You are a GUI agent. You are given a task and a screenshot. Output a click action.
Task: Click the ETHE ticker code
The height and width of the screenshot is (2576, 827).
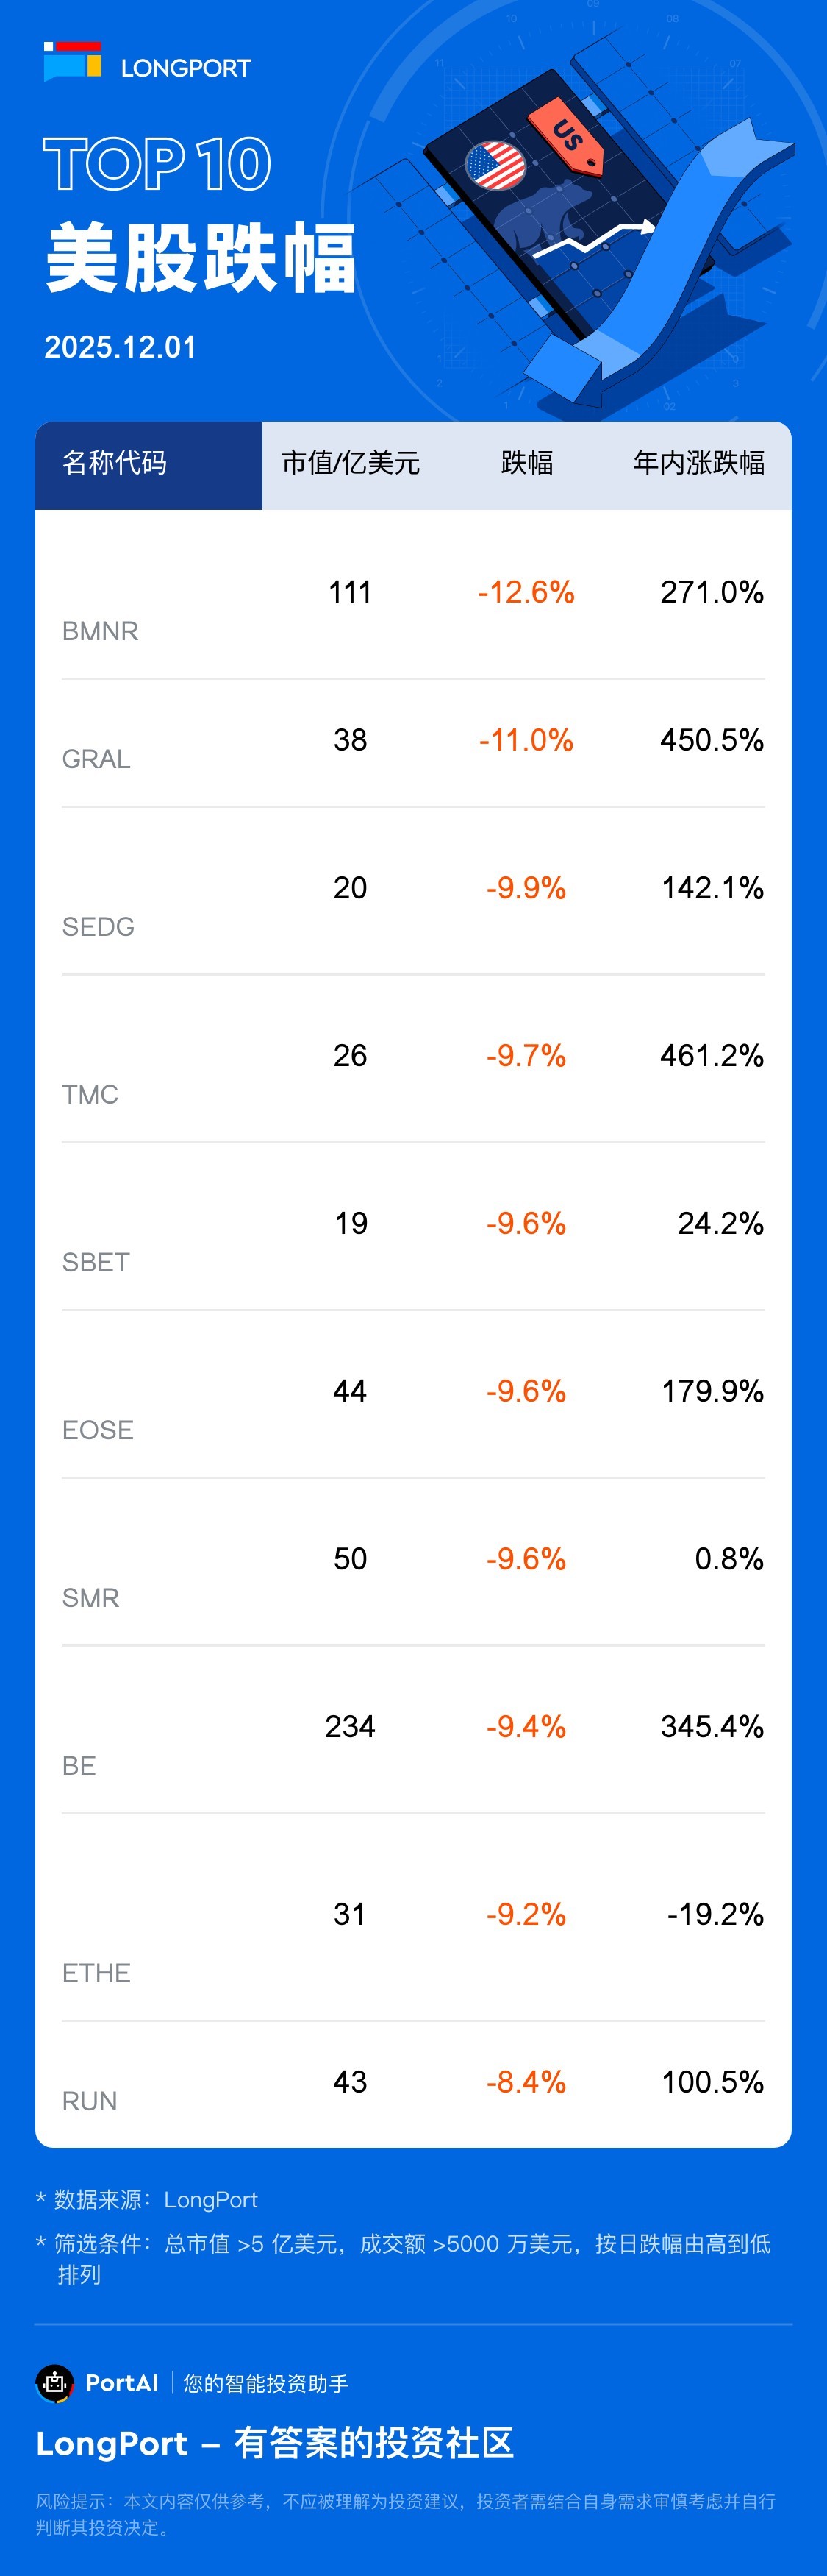tap(96, 1973)
